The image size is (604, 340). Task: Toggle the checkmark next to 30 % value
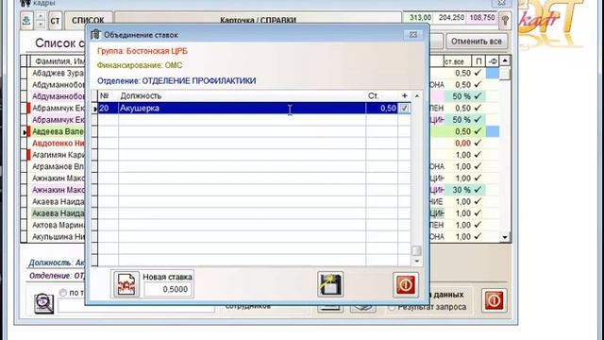(x=478, y=190)
